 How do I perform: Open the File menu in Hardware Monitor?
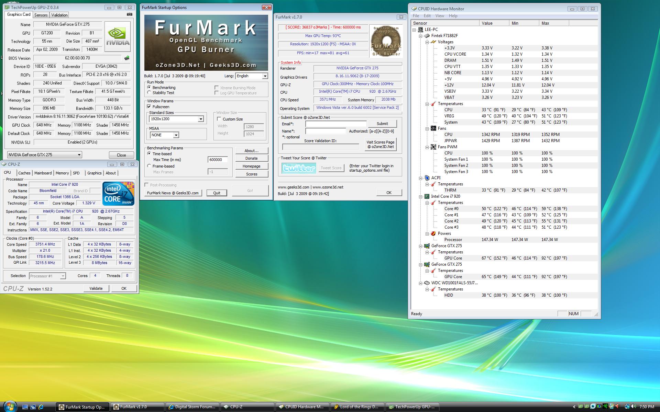point(416,16)
